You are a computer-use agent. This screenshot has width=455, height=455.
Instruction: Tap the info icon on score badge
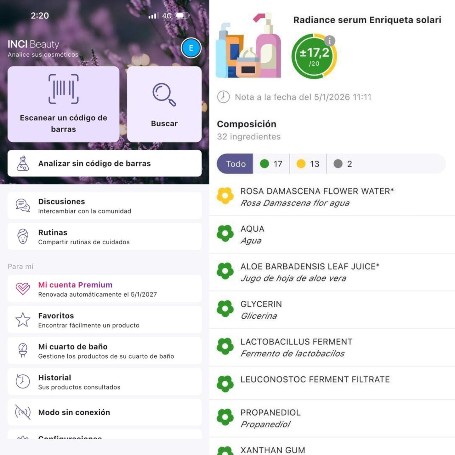point(330,41)
